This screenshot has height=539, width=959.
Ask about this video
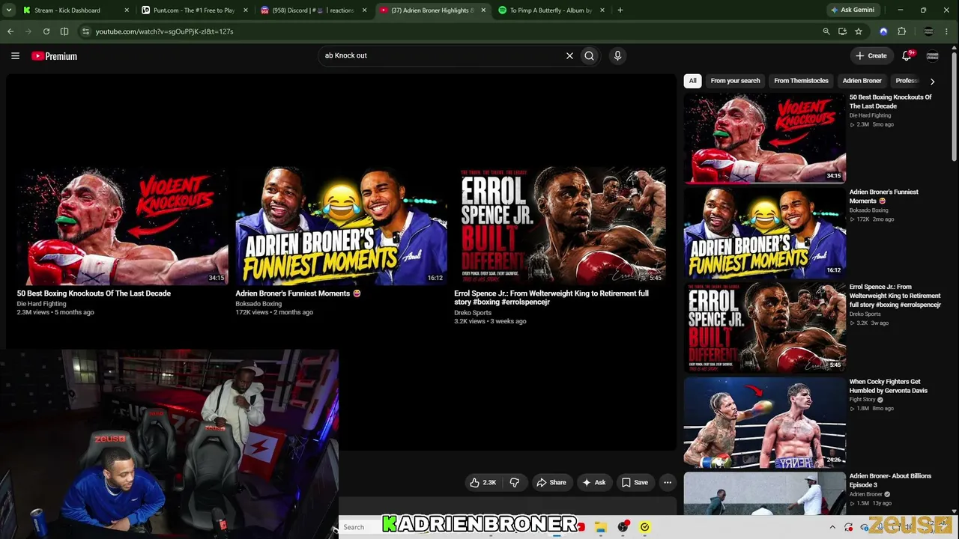594,483
